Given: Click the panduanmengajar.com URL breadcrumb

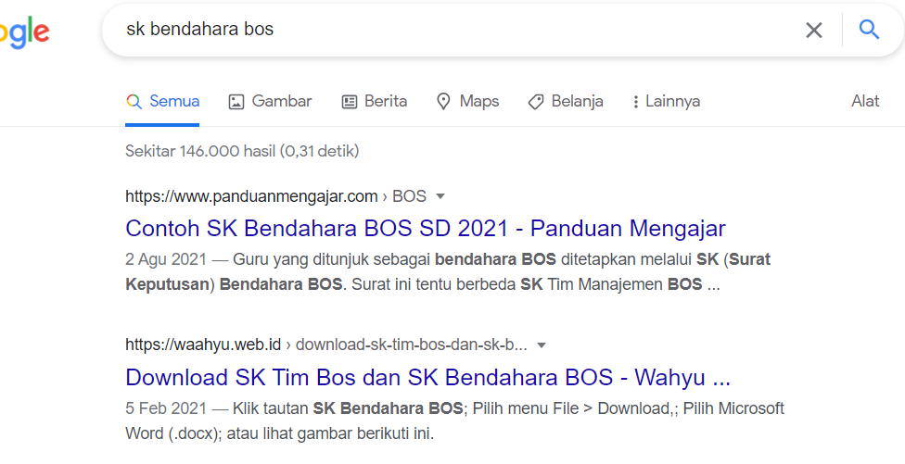Looking at the screenshot, I should (x=251, y=196).
